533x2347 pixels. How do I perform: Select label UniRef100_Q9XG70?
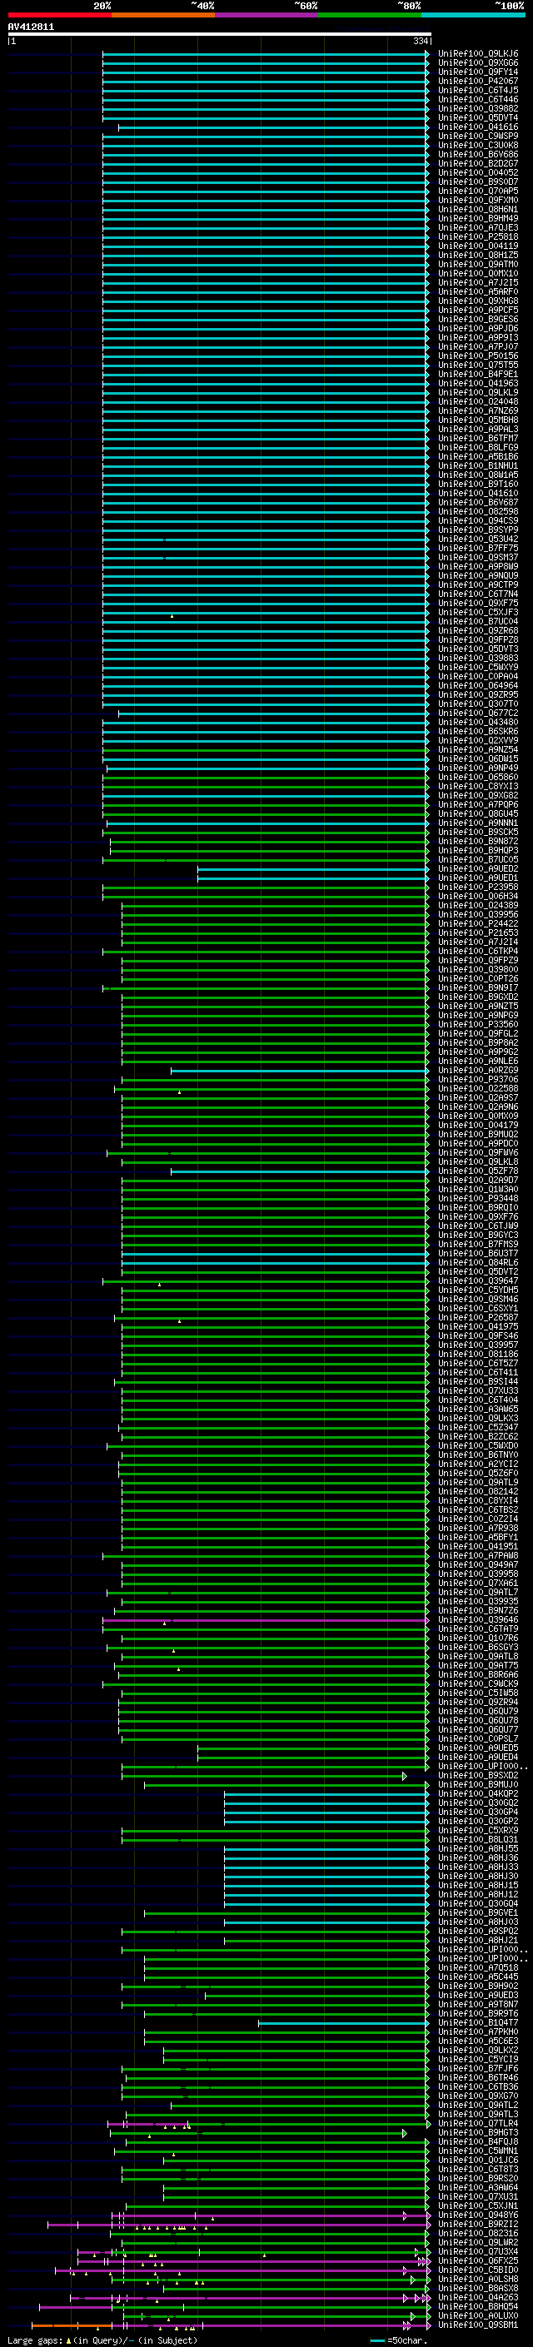tap(477, 2096)
